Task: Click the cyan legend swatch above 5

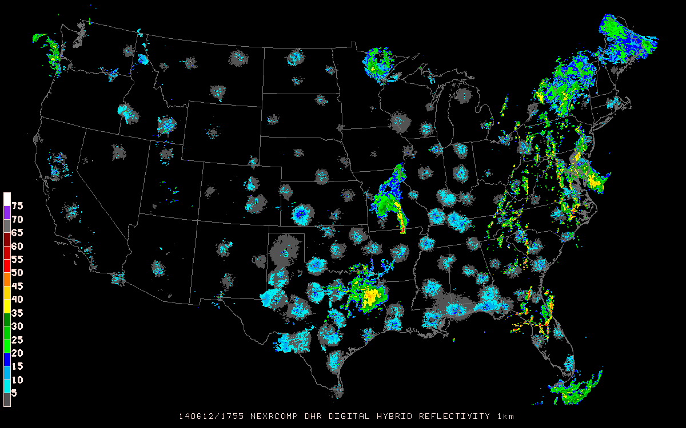Action: (7, 386)
